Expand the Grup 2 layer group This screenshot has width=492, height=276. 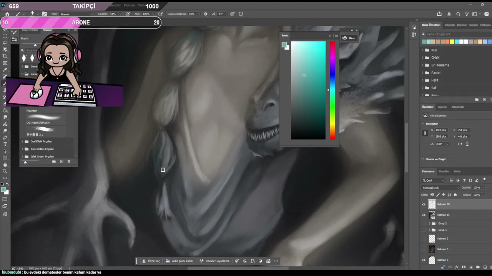click(x=429, y=223)
